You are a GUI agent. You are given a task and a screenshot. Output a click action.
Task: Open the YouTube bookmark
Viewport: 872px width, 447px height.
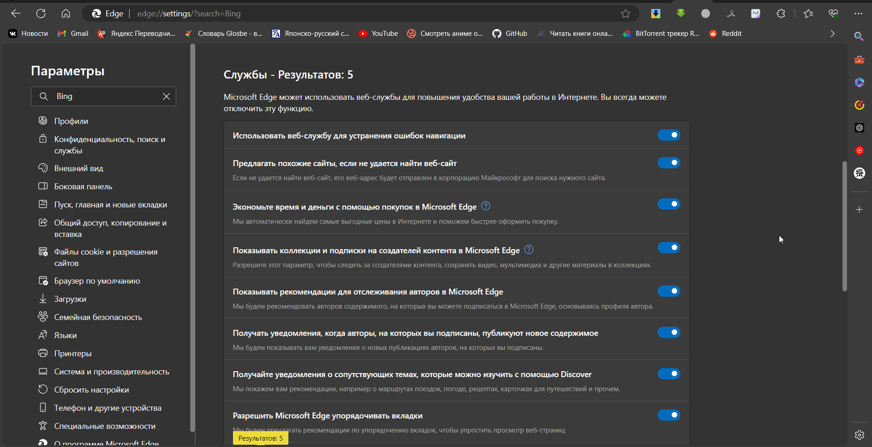[378, 34]
